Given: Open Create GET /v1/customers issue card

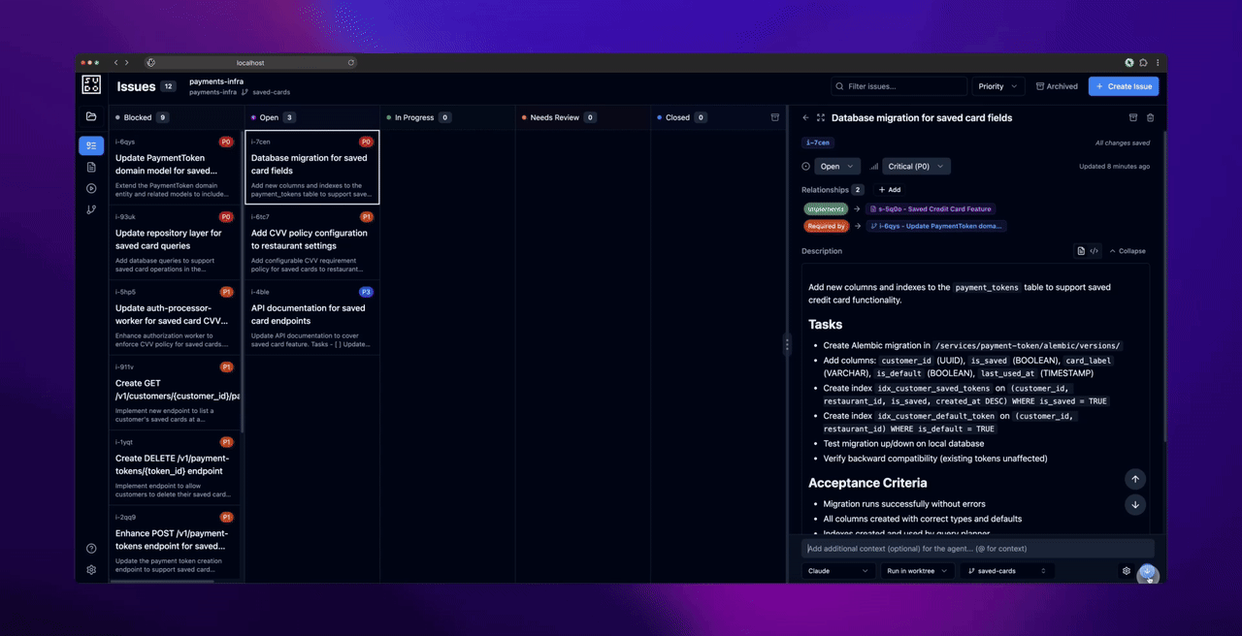Looking at the screenshot, I should point(175,392).
